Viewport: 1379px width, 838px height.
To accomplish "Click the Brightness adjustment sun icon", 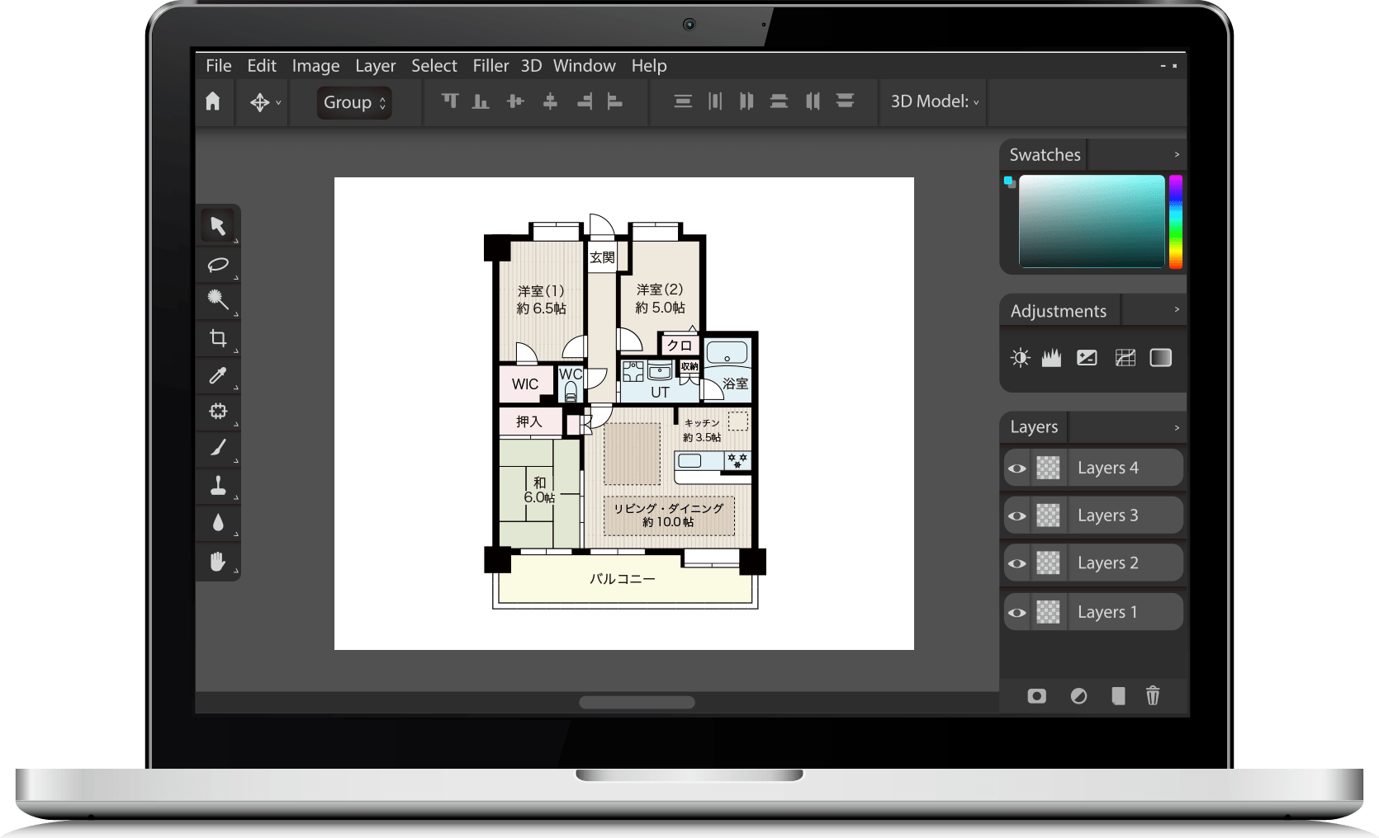I will click(1021, 358).
